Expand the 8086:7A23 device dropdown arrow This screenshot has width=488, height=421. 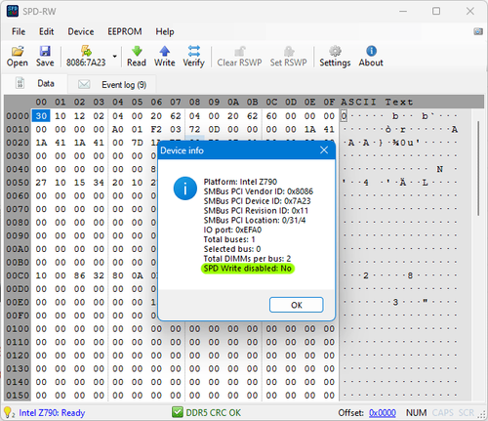114,57
